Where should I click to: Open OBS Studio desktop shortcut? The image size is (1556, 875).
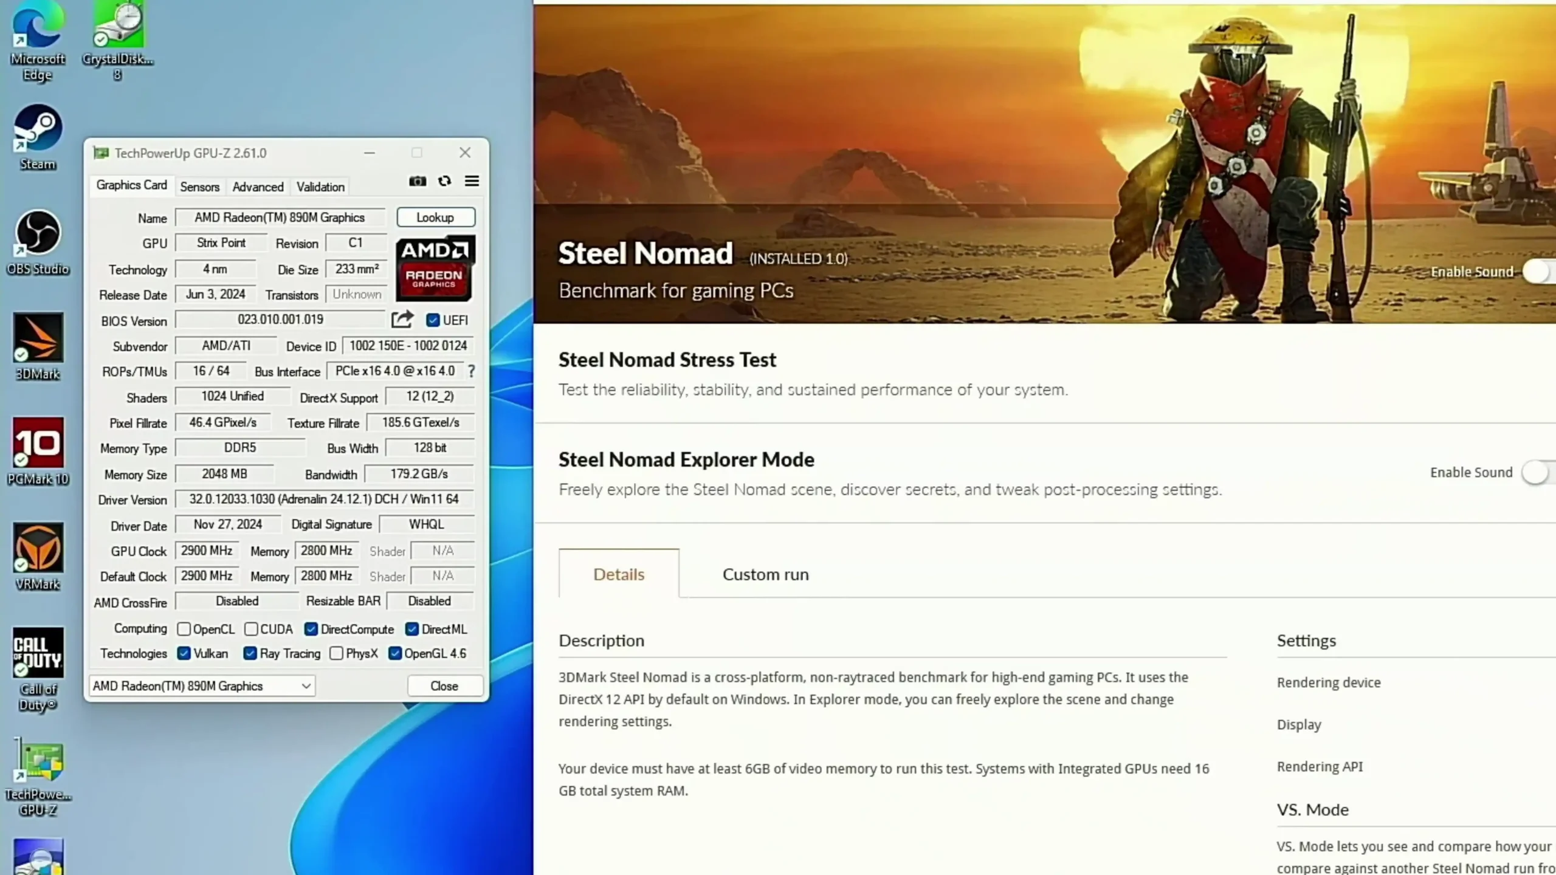38,242
